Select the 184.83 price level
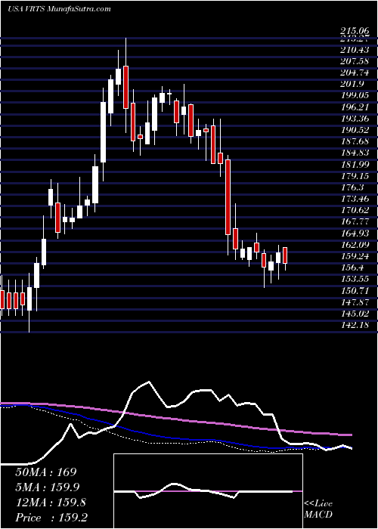 tap(355, 153)
